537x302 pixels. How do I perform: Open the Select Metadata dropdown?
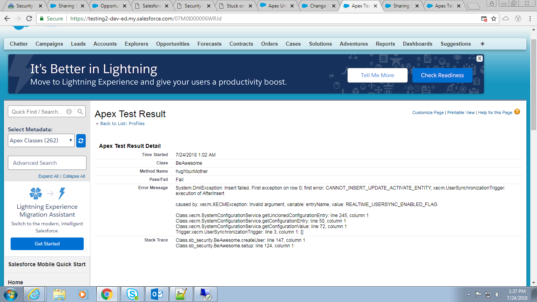click(x=41, y=140)
